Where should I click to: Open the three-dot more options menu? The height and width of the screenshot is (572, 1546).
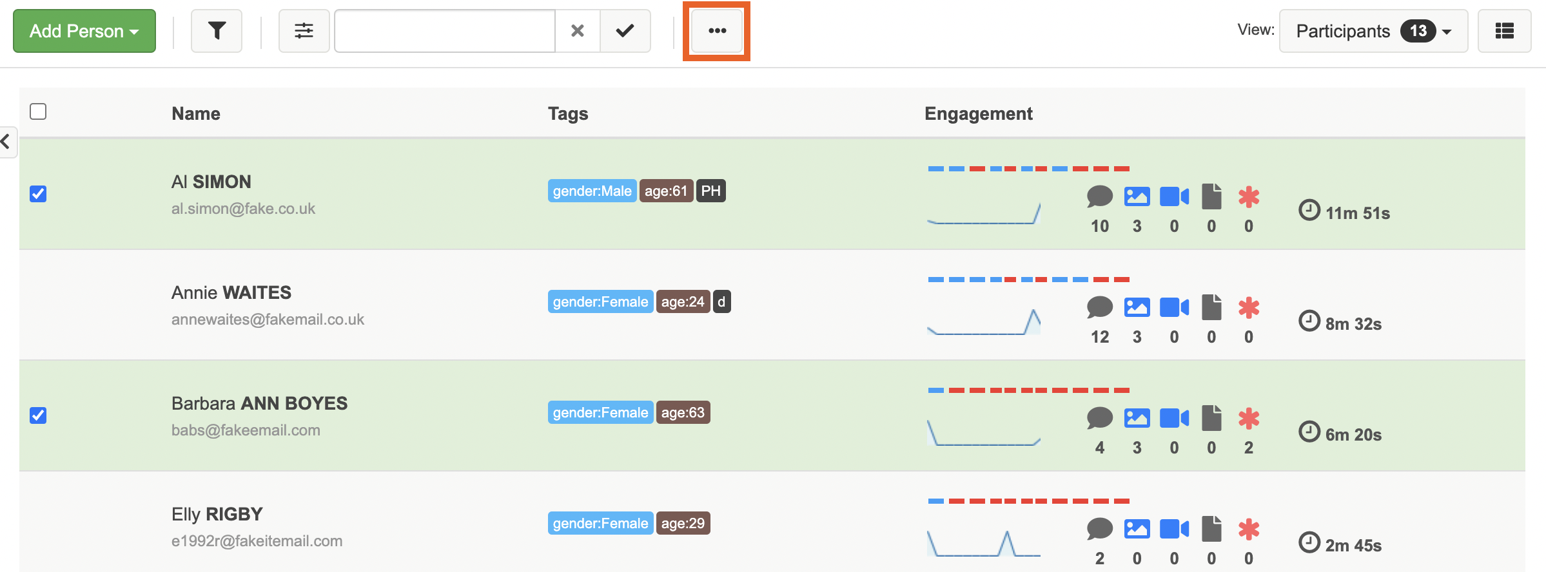pyautogui.click(x=717, y=31)
